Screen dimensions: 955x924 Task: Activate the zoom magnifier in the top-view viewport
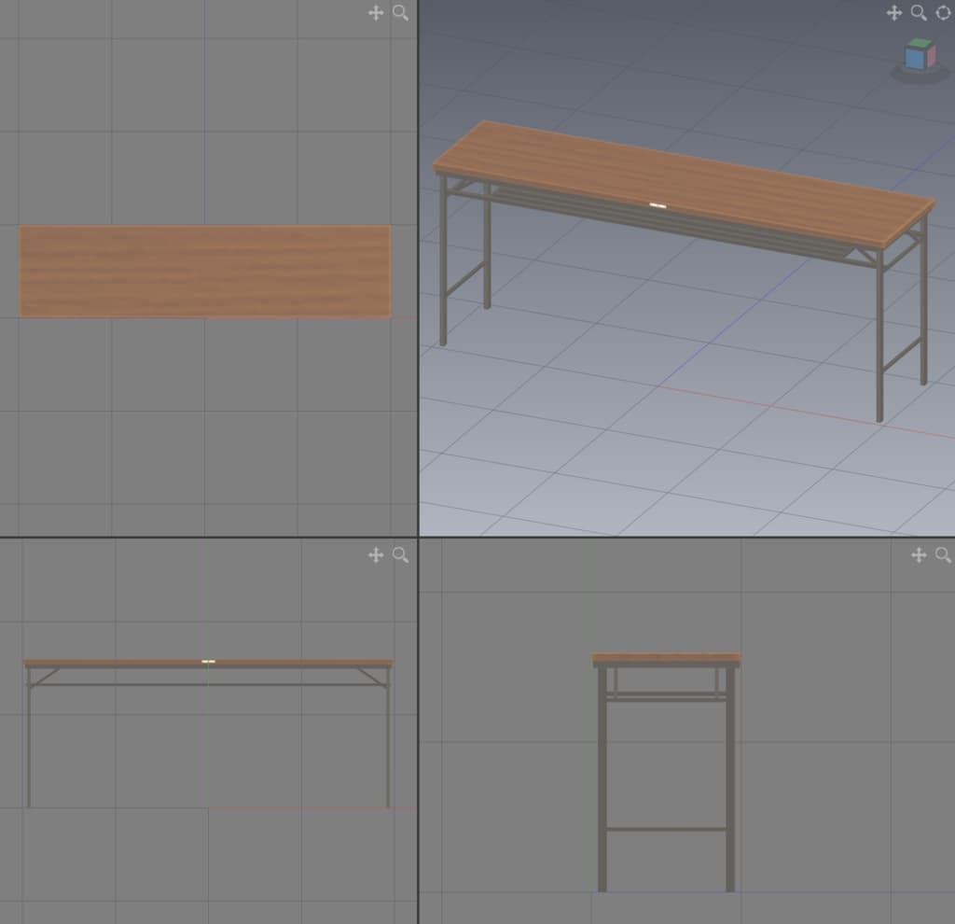tap(400, 13)
